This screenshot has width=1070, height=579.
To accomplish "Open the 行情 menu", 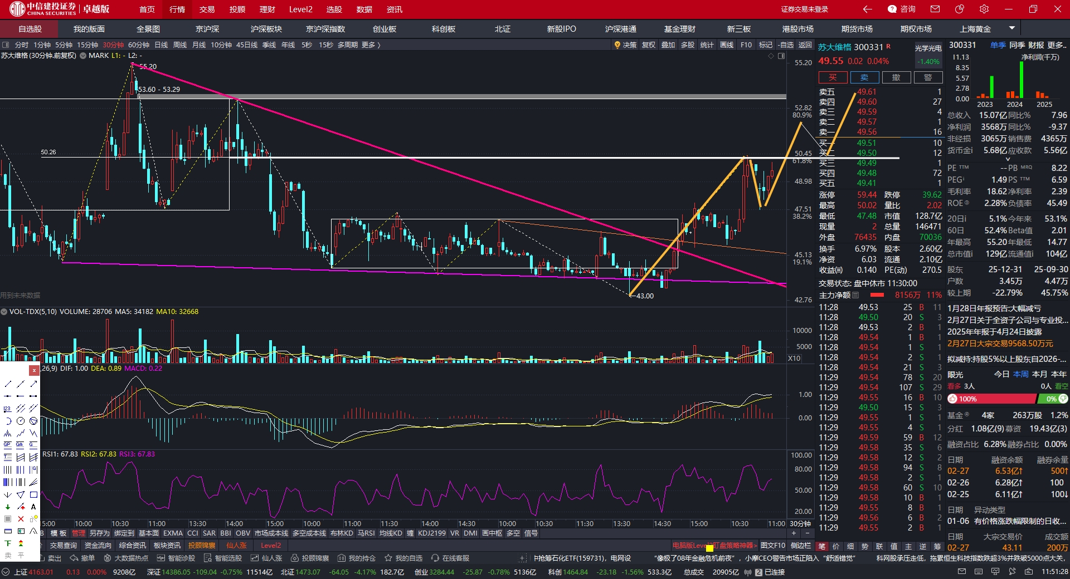I will [177, 9].
